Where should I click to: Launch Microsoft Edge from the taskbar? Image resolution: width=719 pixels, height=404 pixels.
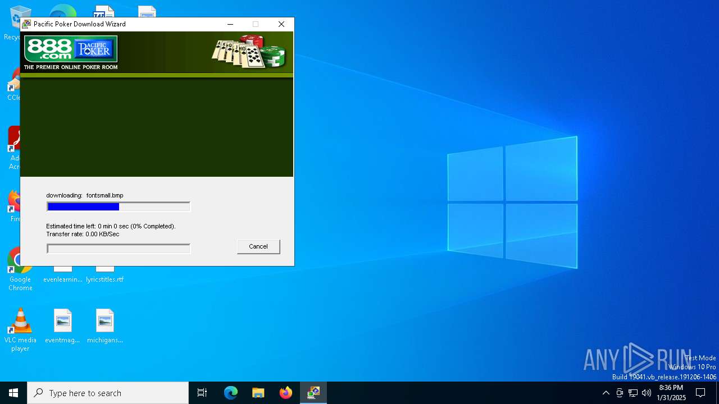coord(231,393)
